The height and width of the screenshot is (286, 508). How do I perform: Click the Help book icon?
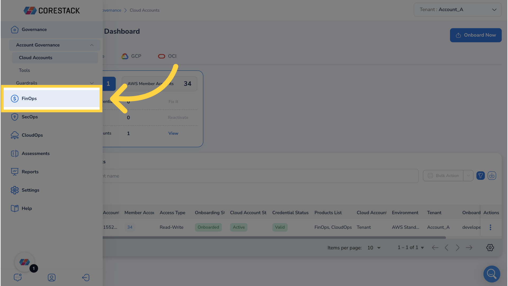(x=15, y=208)
